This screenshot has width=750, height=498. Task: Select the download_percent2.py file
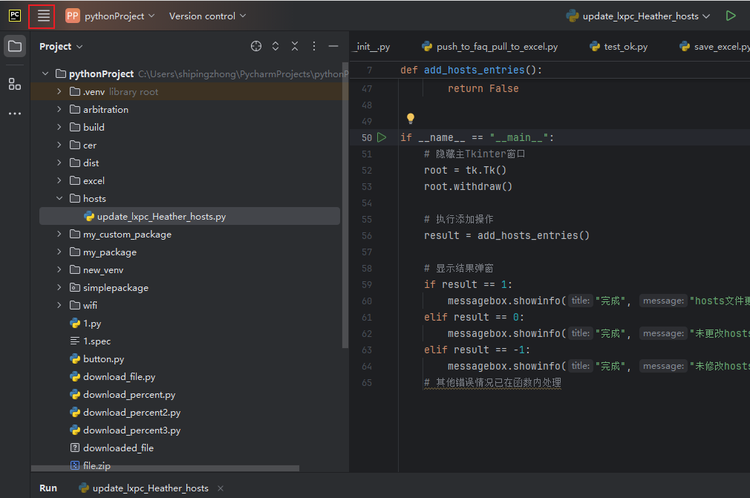coord(125,413)
